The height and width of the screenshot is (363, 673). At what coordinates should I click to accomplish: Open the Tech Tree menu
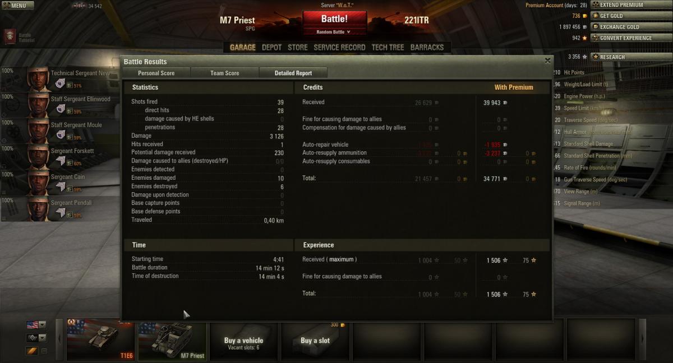(388, 48)
